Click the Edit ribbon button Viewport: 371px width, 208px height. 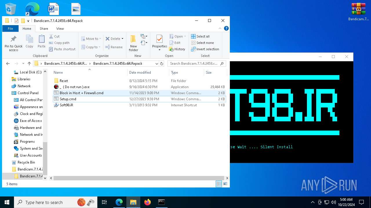click(x=175, y=43)
